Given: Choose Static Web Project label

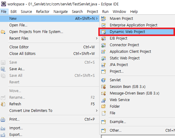Looking at the screenshot, I should [125, 58].
